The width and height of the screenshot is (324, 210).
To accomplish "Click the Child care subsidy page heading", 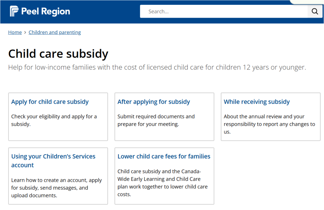I will pos(58,54).
